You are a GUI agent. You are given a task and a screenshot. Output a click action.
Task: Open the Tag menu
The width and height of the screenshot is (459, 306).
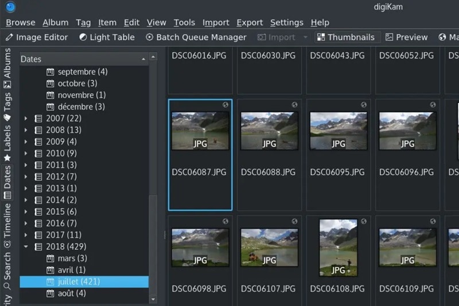83,22
